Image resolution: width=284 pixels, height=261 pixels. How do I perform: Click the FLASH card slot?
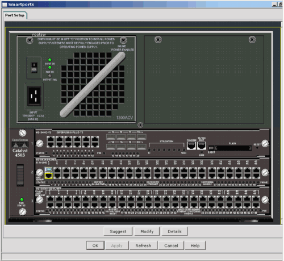(x=233, y=148)
